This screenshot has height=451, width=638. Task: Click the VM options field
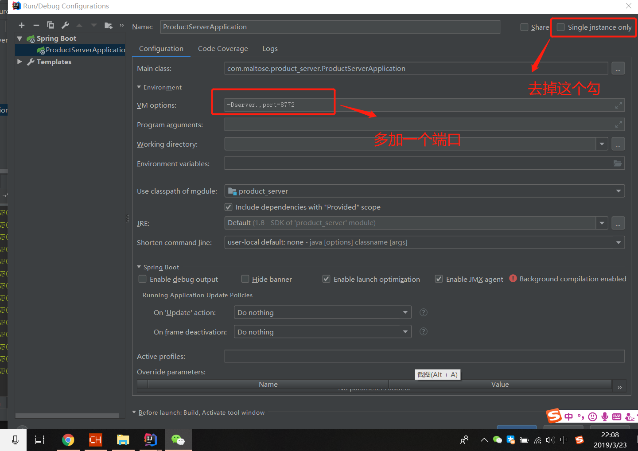pyautogui.click(x=424, y=105)
